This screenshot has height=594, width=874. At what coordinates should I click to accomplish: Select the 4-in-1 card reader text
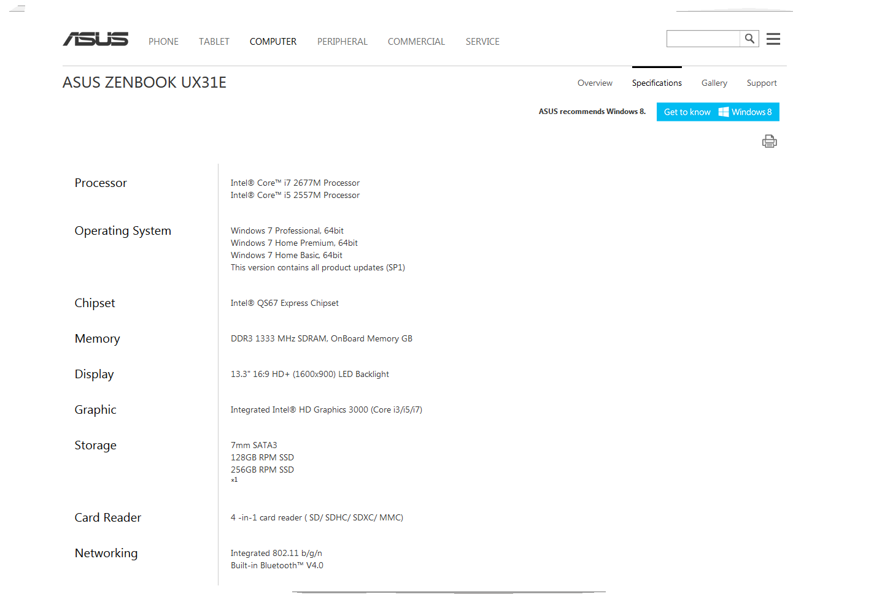click(x=317, y=517)
